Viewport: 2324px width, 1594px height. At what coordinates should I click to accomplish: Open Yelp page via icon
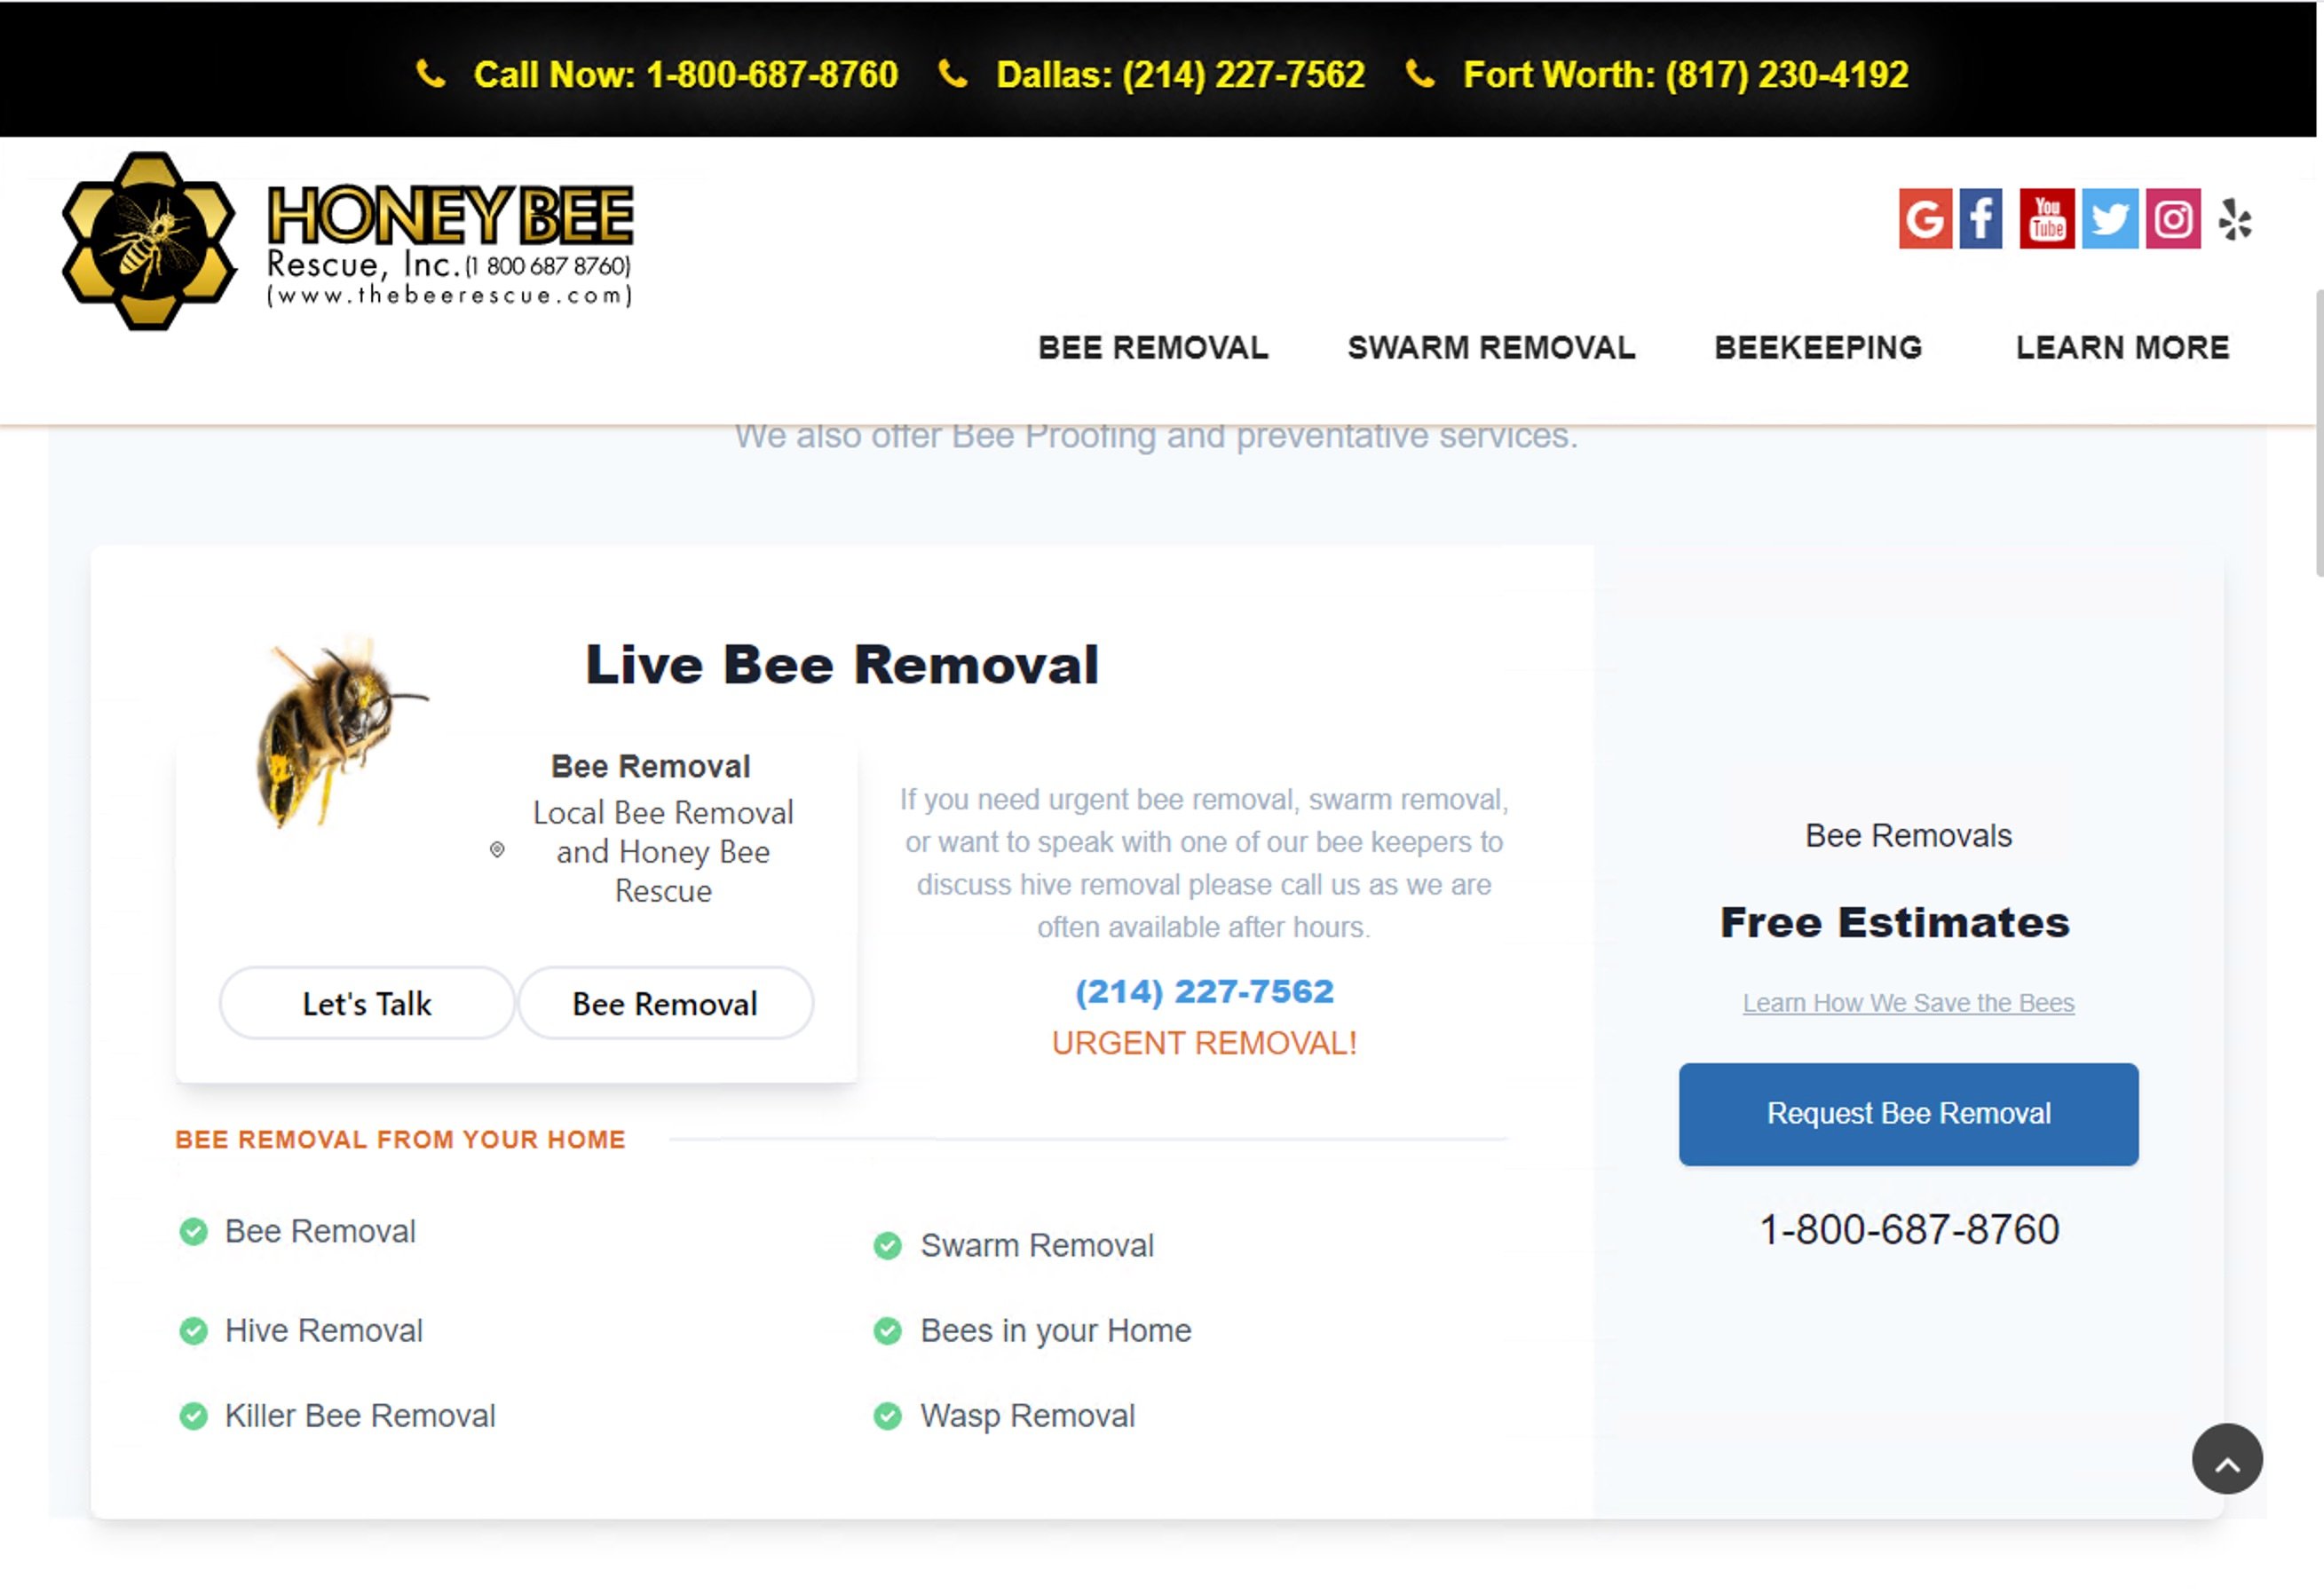[x=2234, y=219]
